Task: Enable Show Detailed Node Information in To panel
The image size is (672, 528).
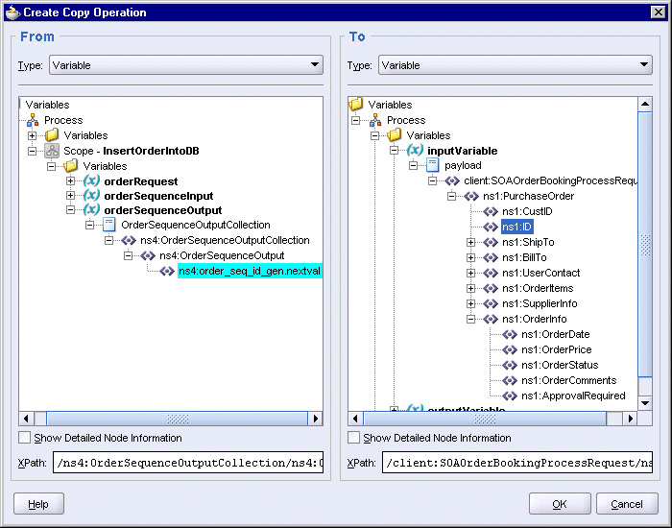Action: tap(353, 438)
